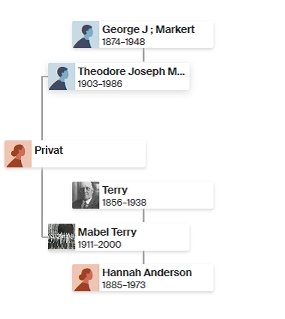The height and width of the screenshot is (319, 285).
Task: Click empty area of George J ; Markert card
Action: click(180, 41)
